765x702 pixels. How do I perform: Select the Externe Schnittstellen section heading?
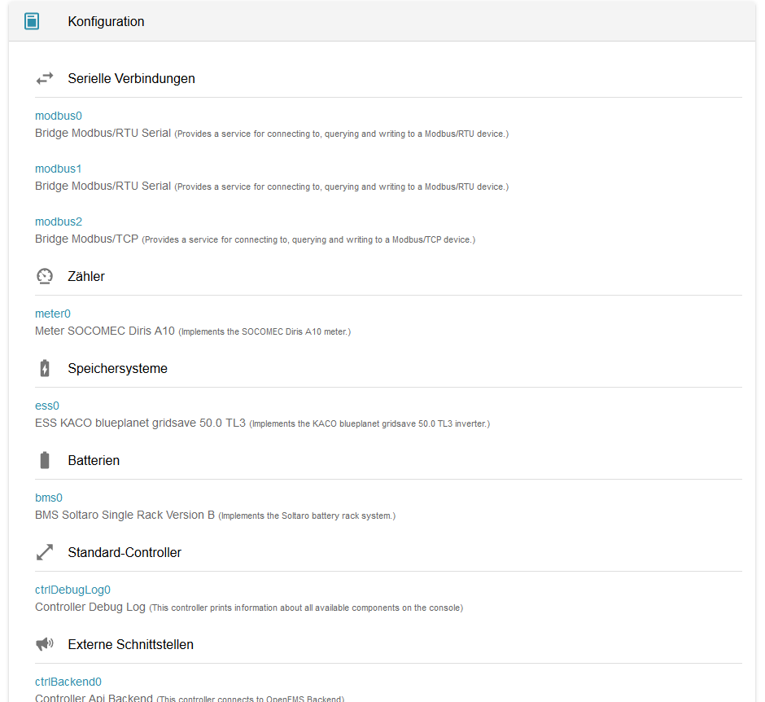point(131,644)
